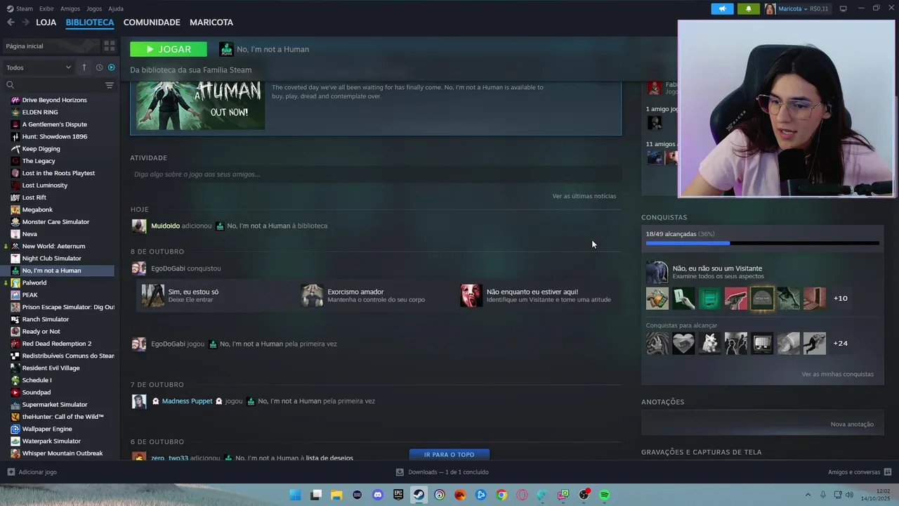Expand the Todos library filter dropdown
The width and height of the screenshot is (899, 506).
pyautogui.click(x=39, y=67)
